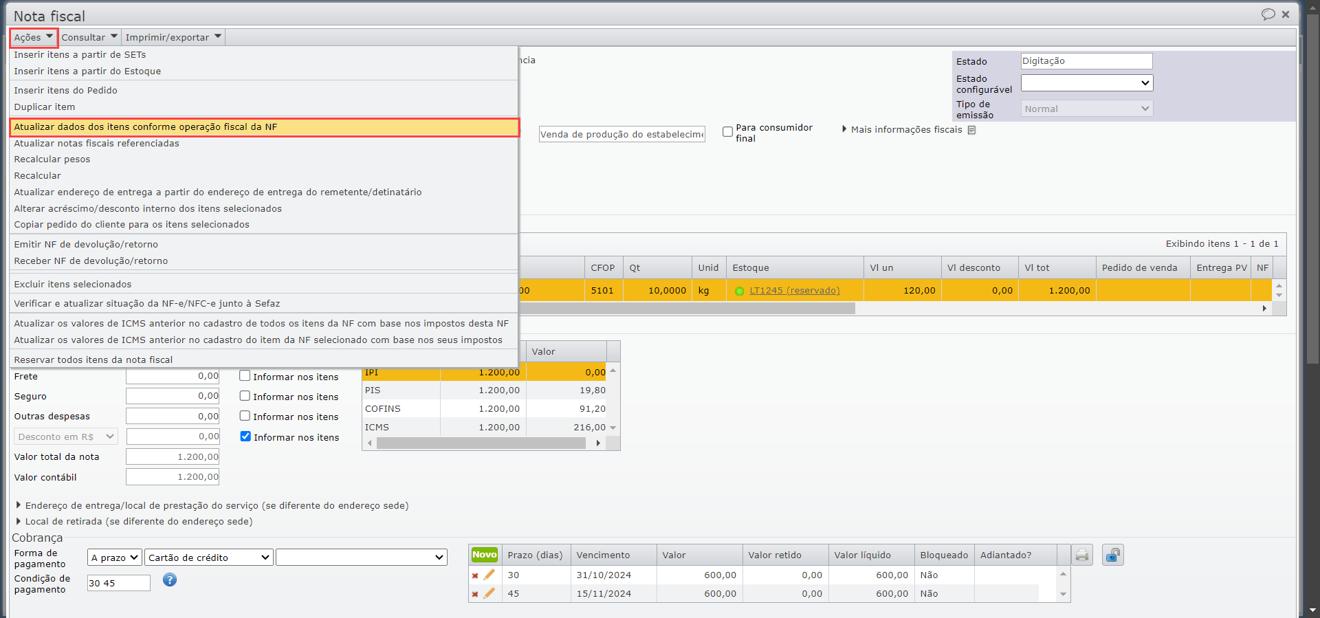Open the empty dropdown beside Cartão de crédito

click(362, 558)
